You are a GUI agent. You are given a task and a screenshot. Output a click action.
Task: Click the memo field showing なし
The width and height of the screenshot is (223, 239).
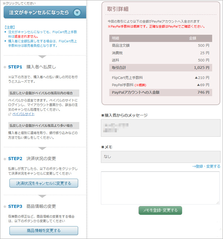[161, 156]
